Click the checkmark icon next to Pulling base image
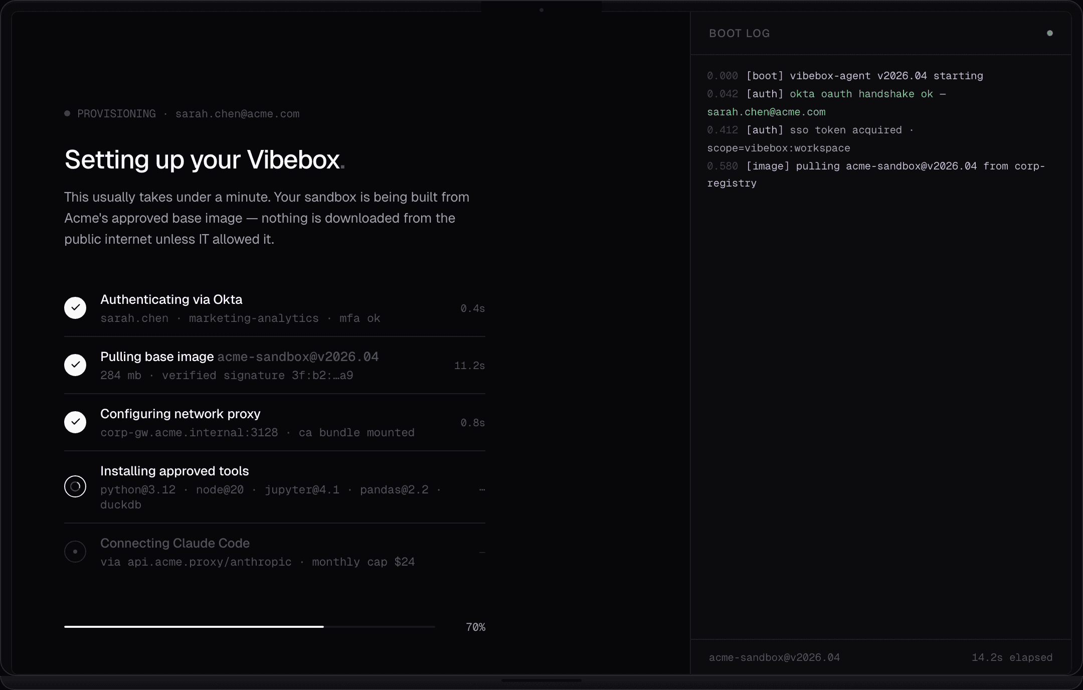1083x690 pixels. click(75, 365)
